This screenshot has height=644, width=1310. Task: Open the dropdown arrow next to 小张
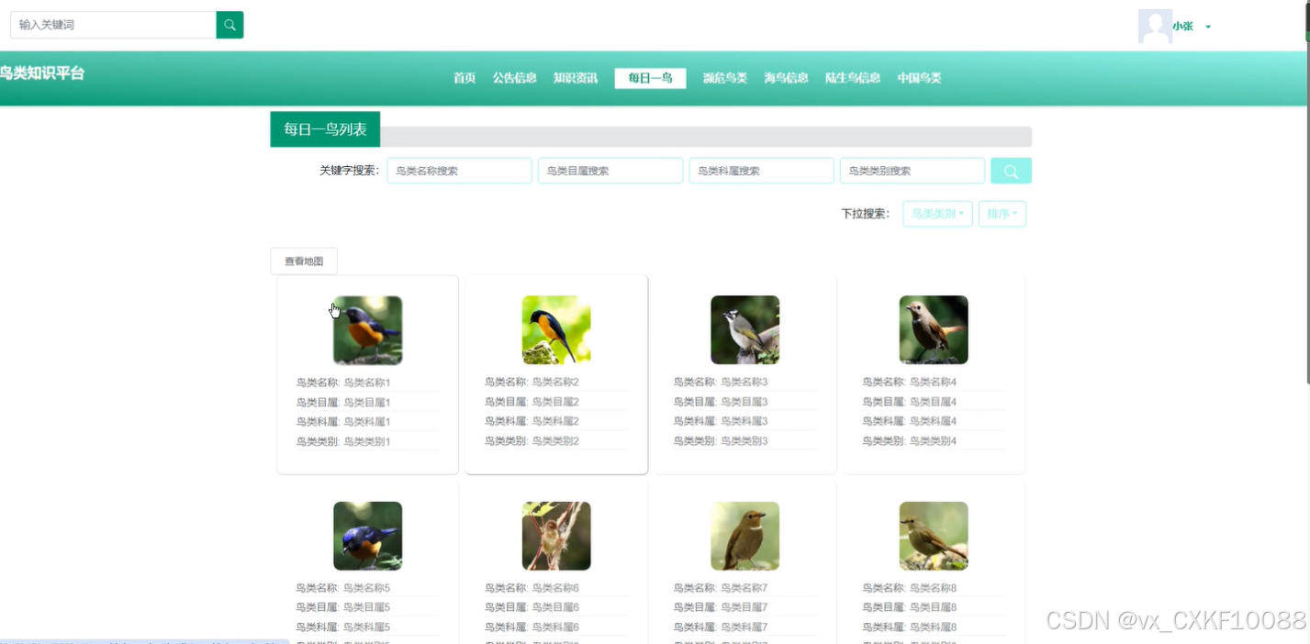1208,27
